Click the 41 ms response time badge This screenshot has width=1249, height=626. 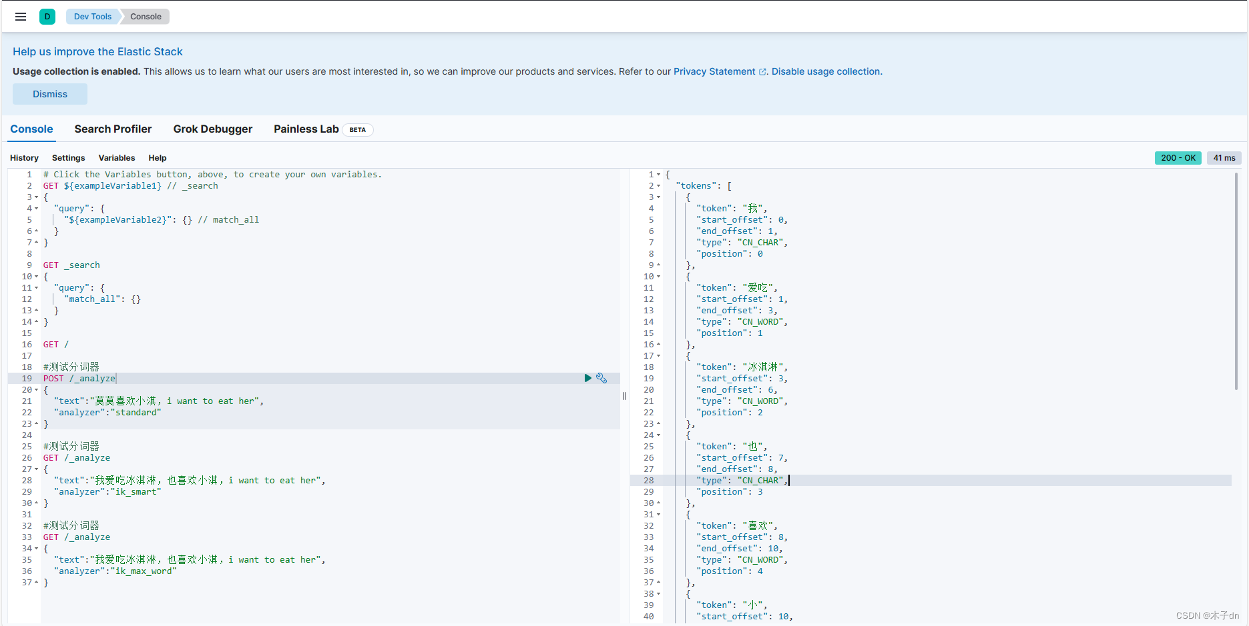point(1224,158)
